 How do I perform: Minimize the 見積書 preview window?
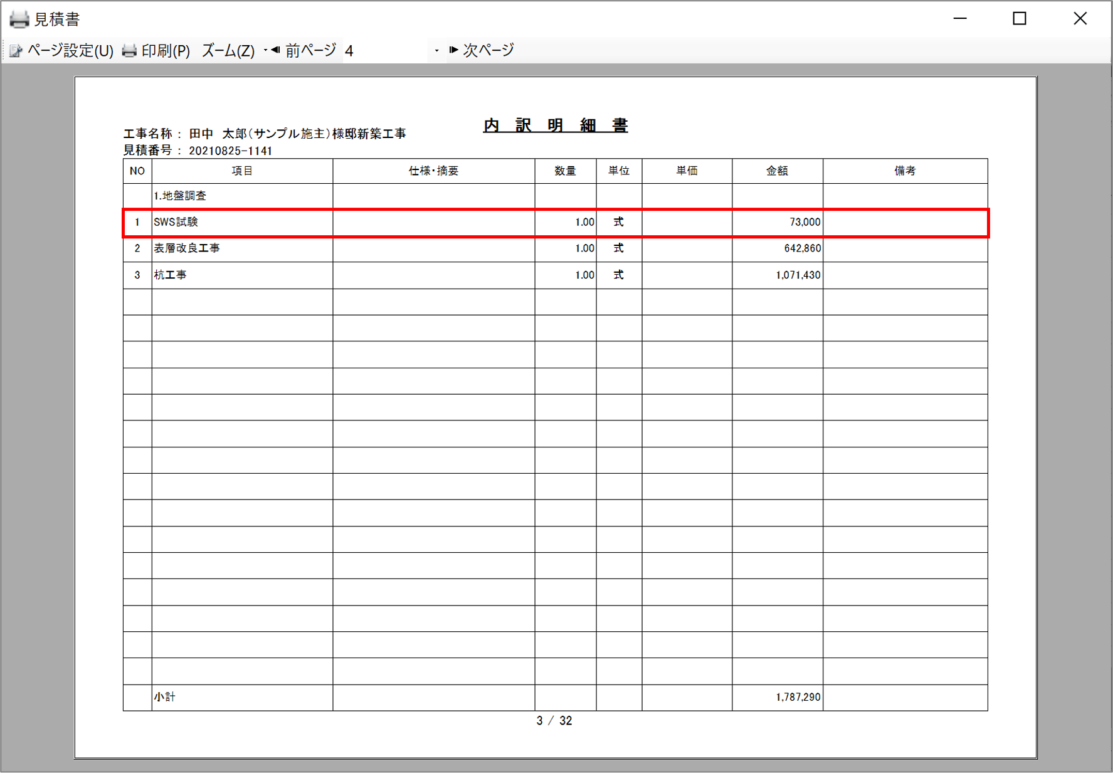(x=960, y=19)
